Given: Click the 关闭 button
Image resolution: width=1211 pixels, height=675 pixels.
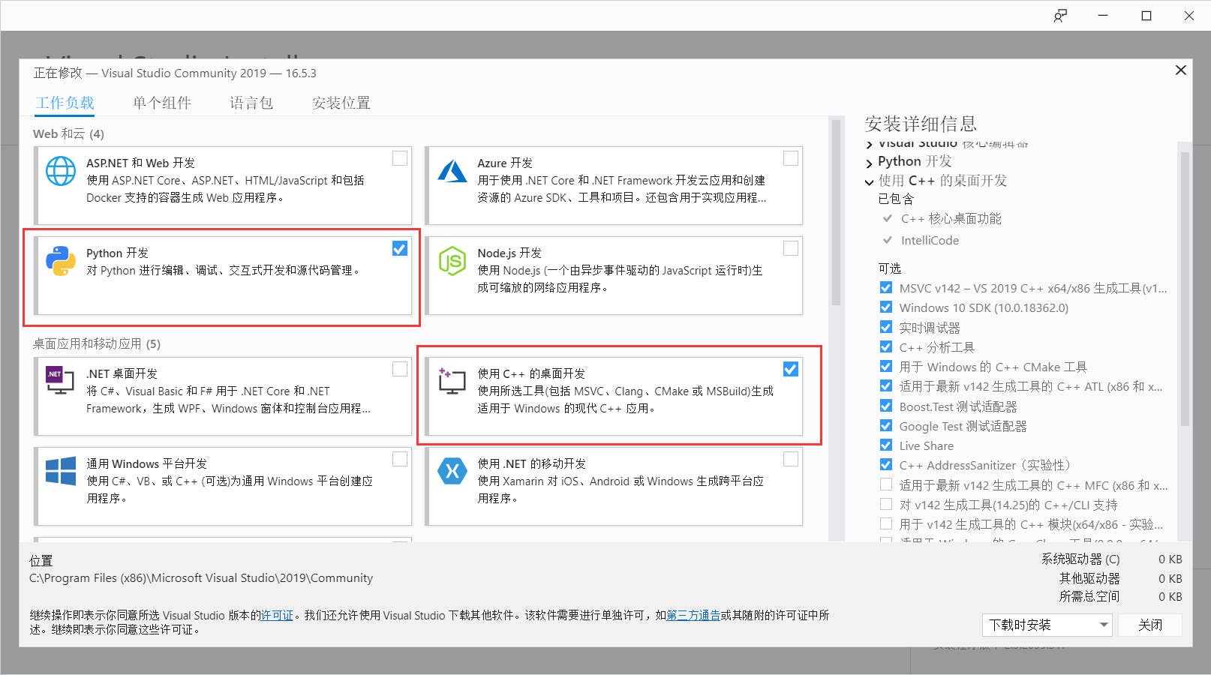Looking at the screenshot, I should click(x=1150, y=624).
